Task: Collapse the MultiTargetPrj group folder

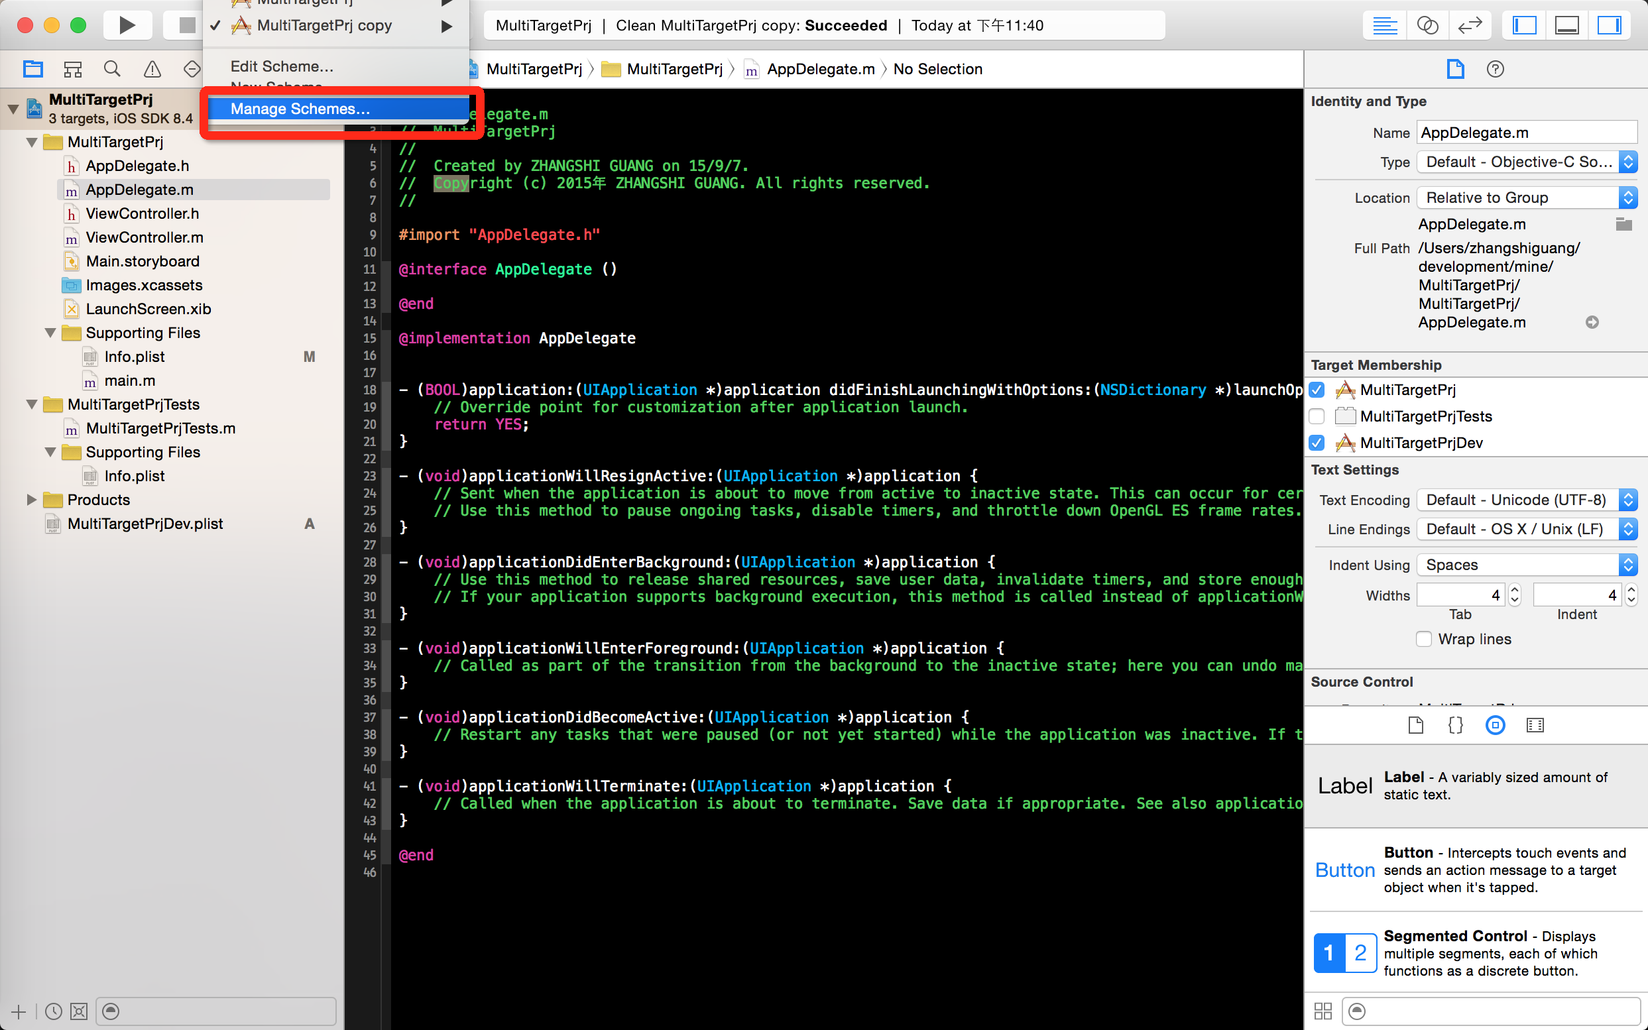Action: pos(31,142)
